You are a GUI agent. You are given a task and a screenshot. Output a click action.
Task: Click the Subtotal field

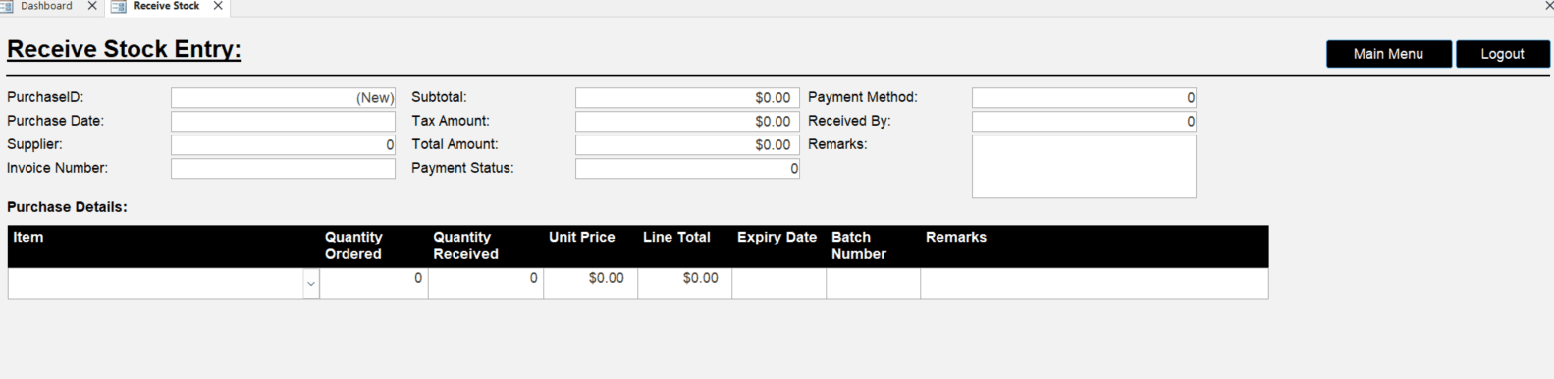coord(687,98)
